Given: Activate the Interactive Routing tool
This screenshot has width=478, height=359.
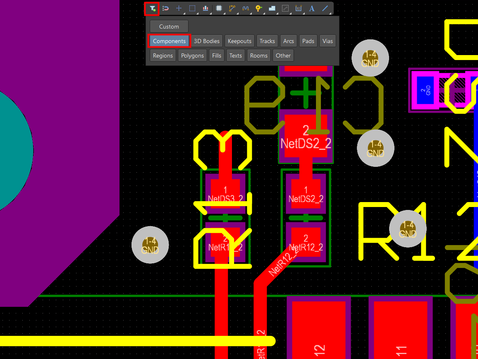Looking at the screenshot, I should point(232,8).
